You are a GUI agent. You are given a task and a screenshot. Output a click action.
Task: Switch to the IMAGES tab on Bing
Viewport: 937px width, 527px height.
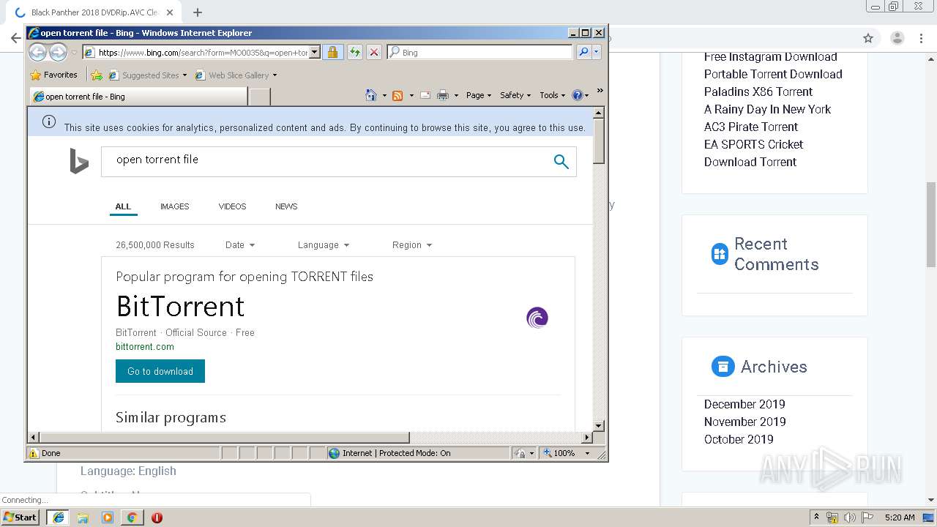pyautogui.click(x=175, y=206)
